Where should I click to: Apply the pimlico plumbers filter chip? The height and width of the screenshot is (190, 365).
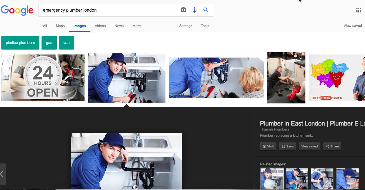pos(20,43)
